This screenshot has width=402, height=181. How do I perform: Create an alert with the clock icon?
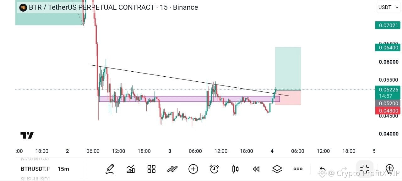click(x=214, y=169)
